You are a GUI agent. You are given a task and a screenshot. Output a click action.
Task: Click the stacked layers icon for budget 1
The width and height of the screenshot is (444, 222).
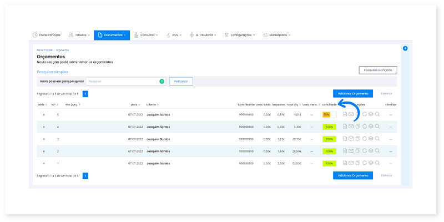[x=371, y=163]
